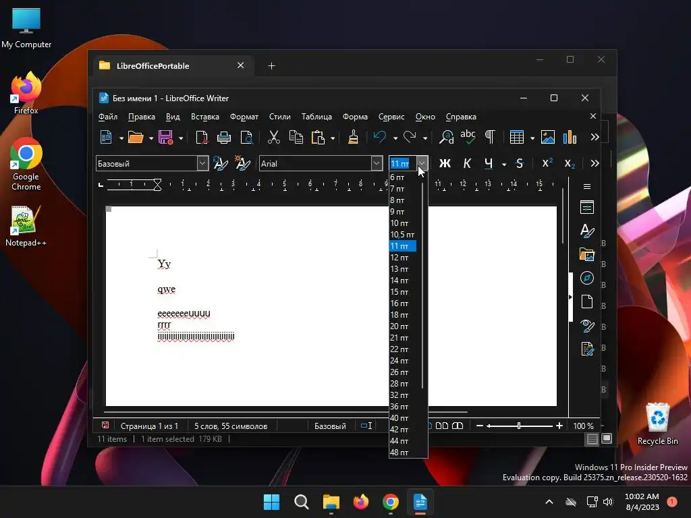Open the Правка menu
691x518 pixels.
(x=142, y=117)
